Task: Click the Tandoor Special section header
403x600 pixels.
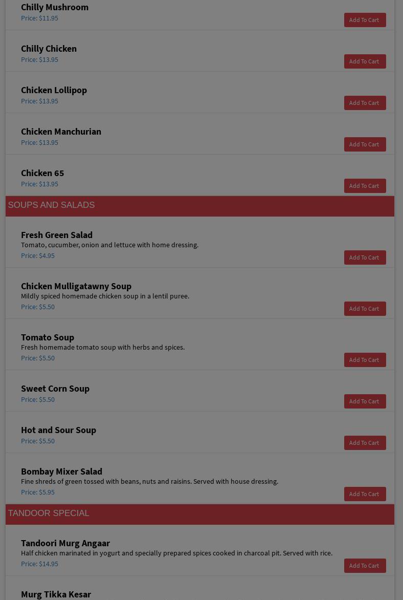Action: (49, 513)
